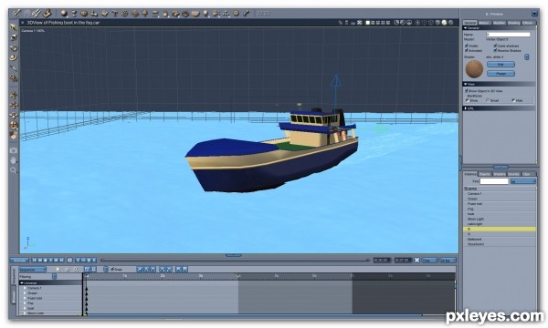This screenshot has height=328, width=548.
Task: Open the Sequencer dropdown
Action: [x=33, y=270]
